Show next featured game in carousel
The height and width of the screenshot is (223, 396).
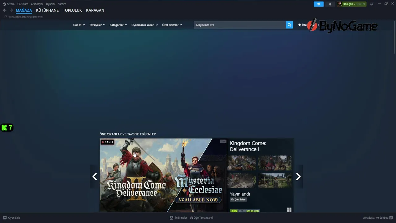tap(298, 177)
